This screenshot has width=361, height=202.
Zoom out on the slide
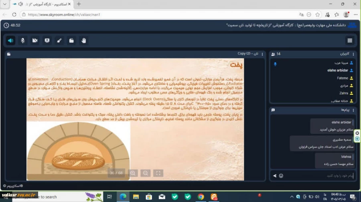click(x=145, y=173)
